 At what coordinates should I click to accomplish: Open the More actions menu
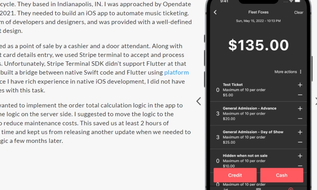point(288,72)
